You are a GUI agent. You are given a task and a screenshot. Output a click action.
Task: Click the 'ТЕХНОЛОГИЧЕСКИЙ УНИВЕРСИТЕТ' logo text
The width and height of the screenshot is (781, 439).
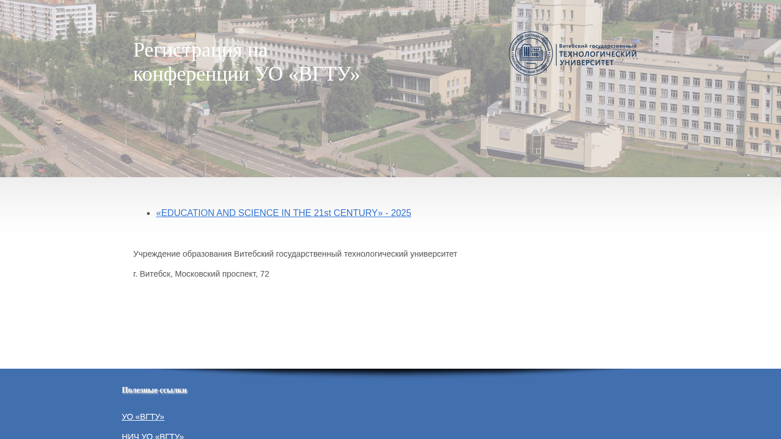[597, 58]
